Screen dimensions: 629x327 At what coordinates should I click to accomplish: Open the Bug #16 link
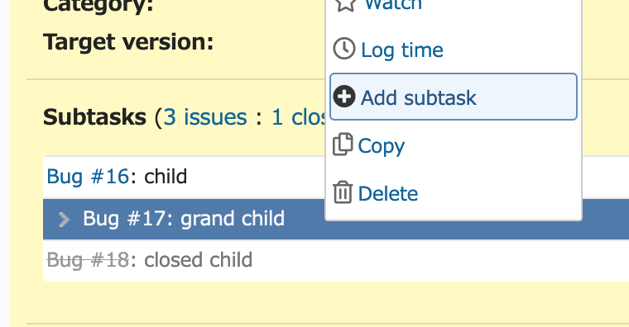tap(88, 177)
